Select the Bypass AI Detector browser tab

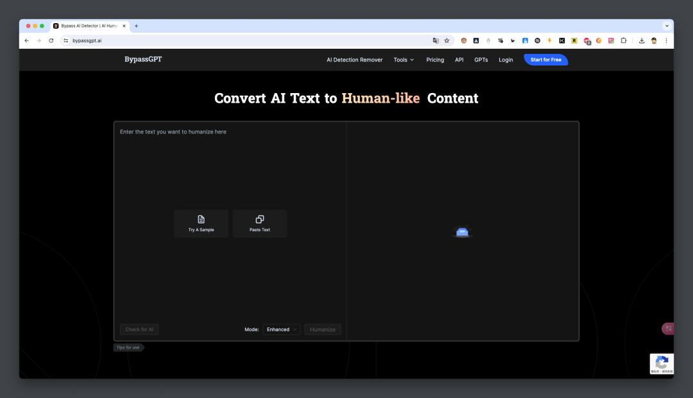(89, 26)
